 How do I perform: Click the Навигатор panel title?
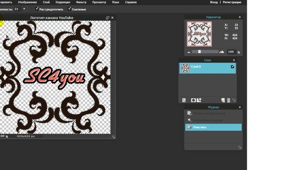click(213, 17)
